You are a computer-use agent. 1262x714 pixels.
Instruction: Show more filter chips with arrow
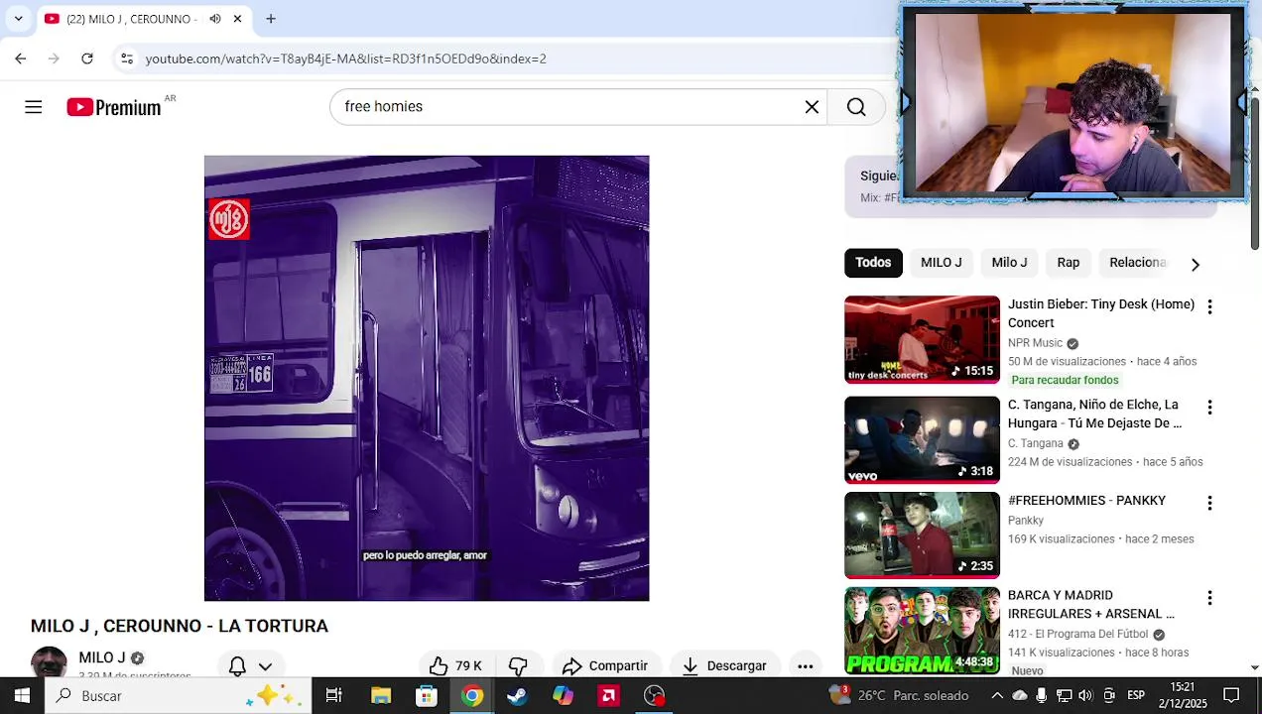coord(1196,264)
